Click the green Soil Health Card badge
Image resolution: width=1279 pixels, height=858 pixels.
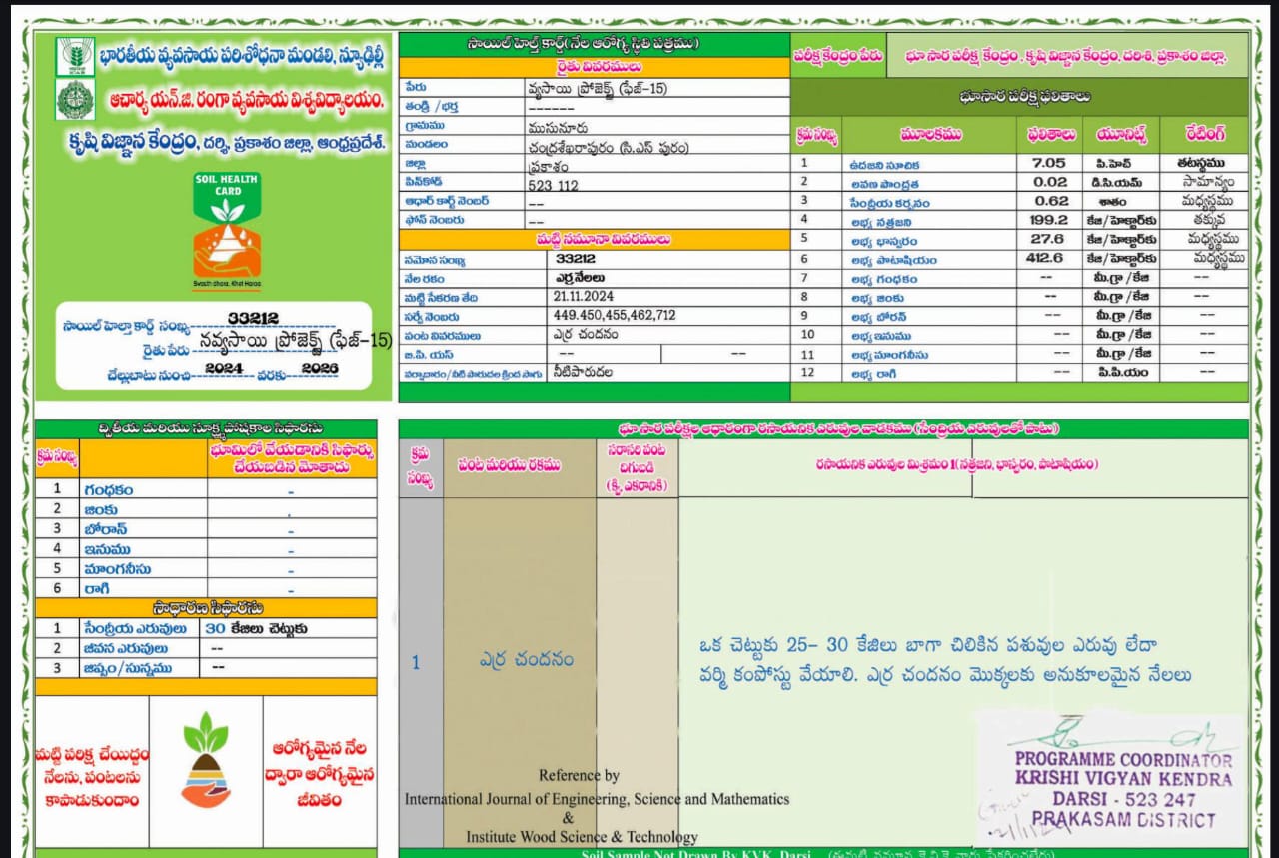(227, 198)
